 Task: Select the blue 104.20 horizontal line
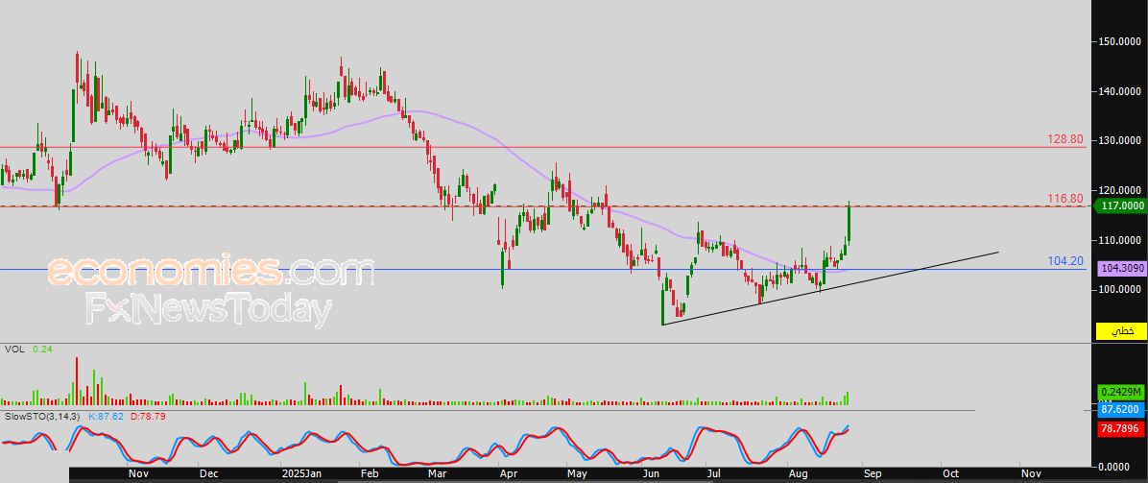[545, 269]
